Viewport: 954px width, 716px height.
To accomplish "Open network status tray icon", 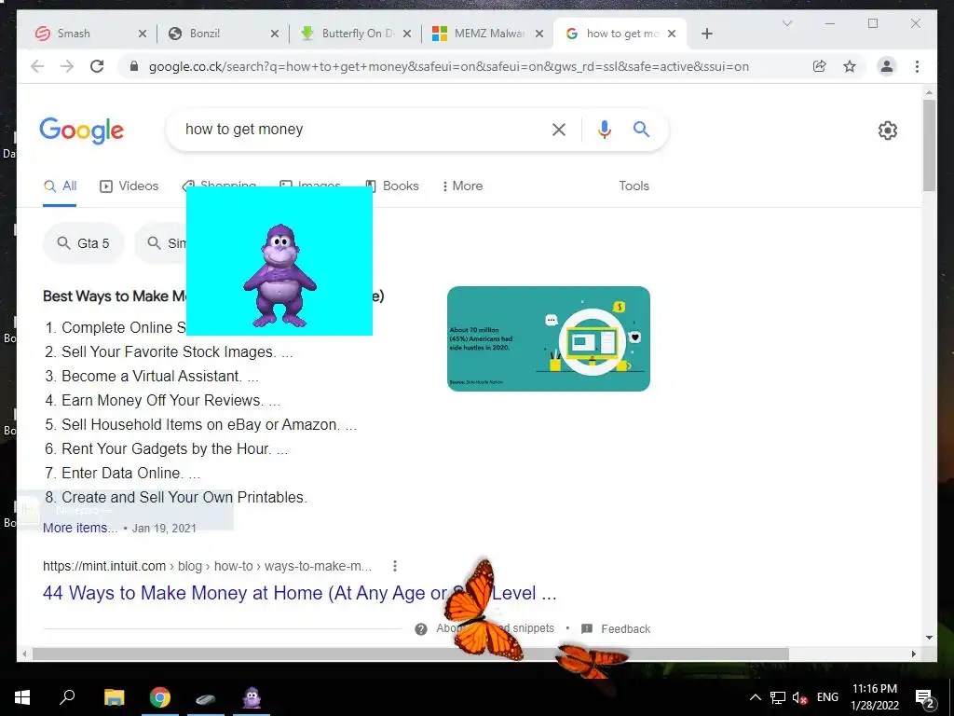I will pyautogui.click(x=778, y=697).
